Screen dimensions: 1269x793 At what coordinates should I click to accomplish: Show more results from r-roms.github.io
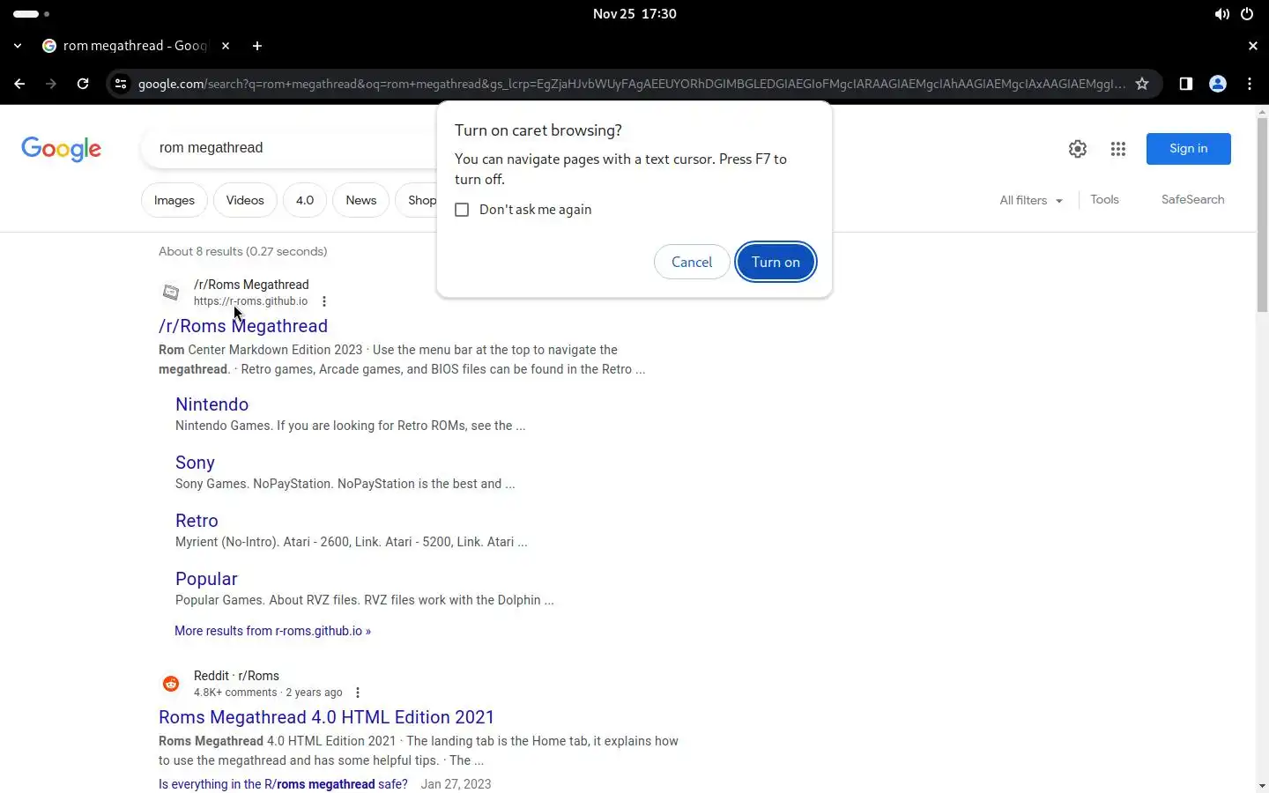272,631
